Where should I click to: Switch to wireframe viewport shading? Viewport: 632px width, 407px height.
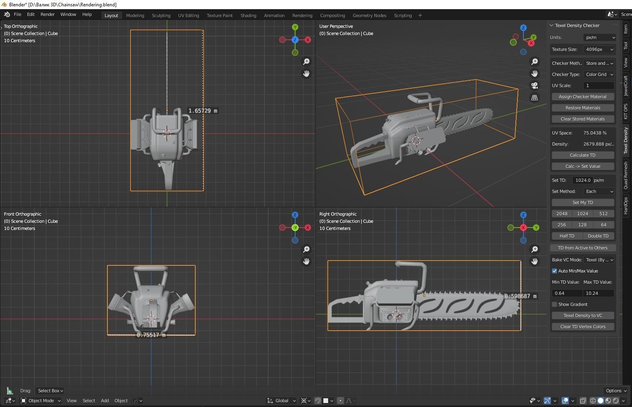pyautogui.click(x=593, y=401)
